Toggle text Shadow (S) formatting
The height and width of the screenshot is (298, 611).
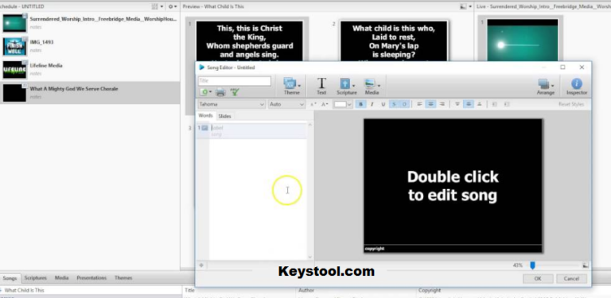(x=394, y=104)
